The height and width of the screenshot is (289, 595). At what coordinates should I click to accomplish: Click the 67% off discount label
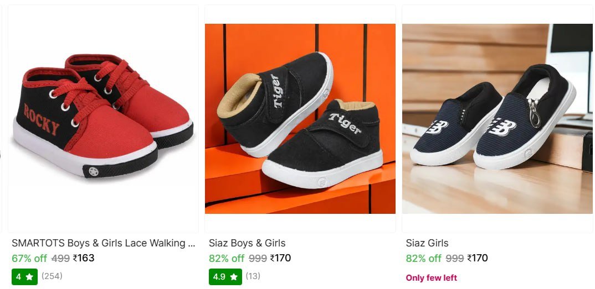click(x=29, y=258)
